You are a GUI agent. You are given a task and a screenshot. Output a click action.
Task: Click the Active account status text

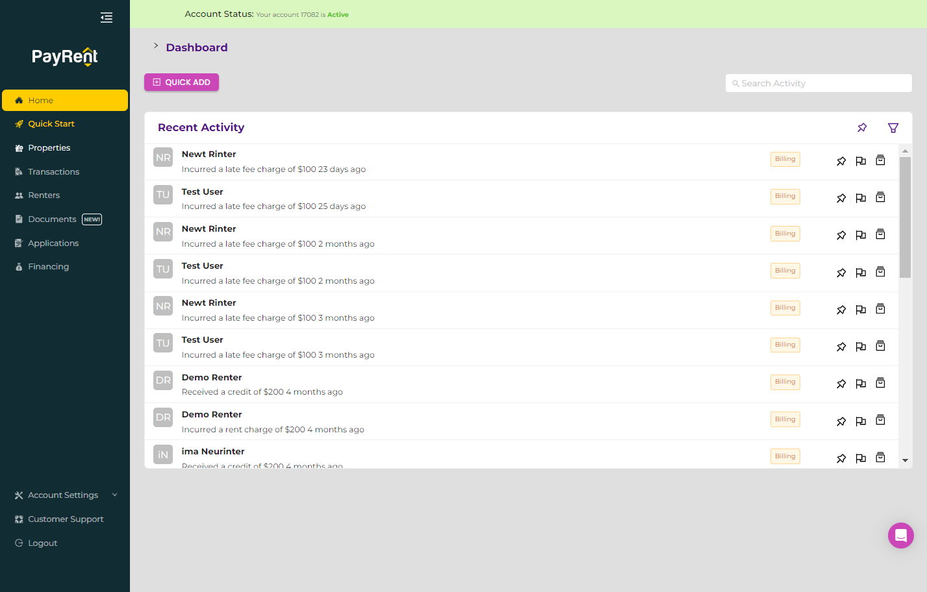[x=338, y=14]
